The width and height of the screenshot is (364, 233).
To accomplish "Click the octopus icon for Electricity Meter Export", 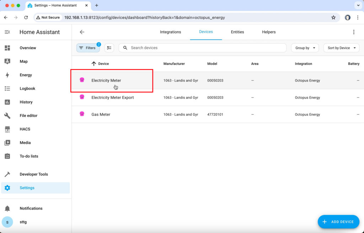I will coord(82,97).
